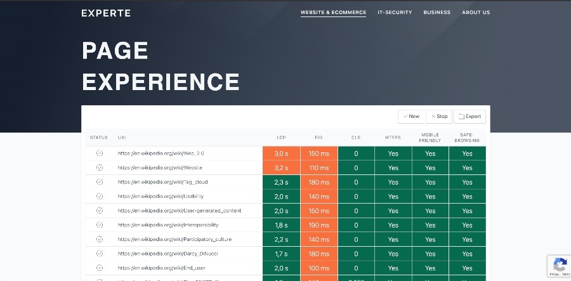Click the 100 ms FID cell
This screenshot has height=281, width=571.
[x=319, y=268]
